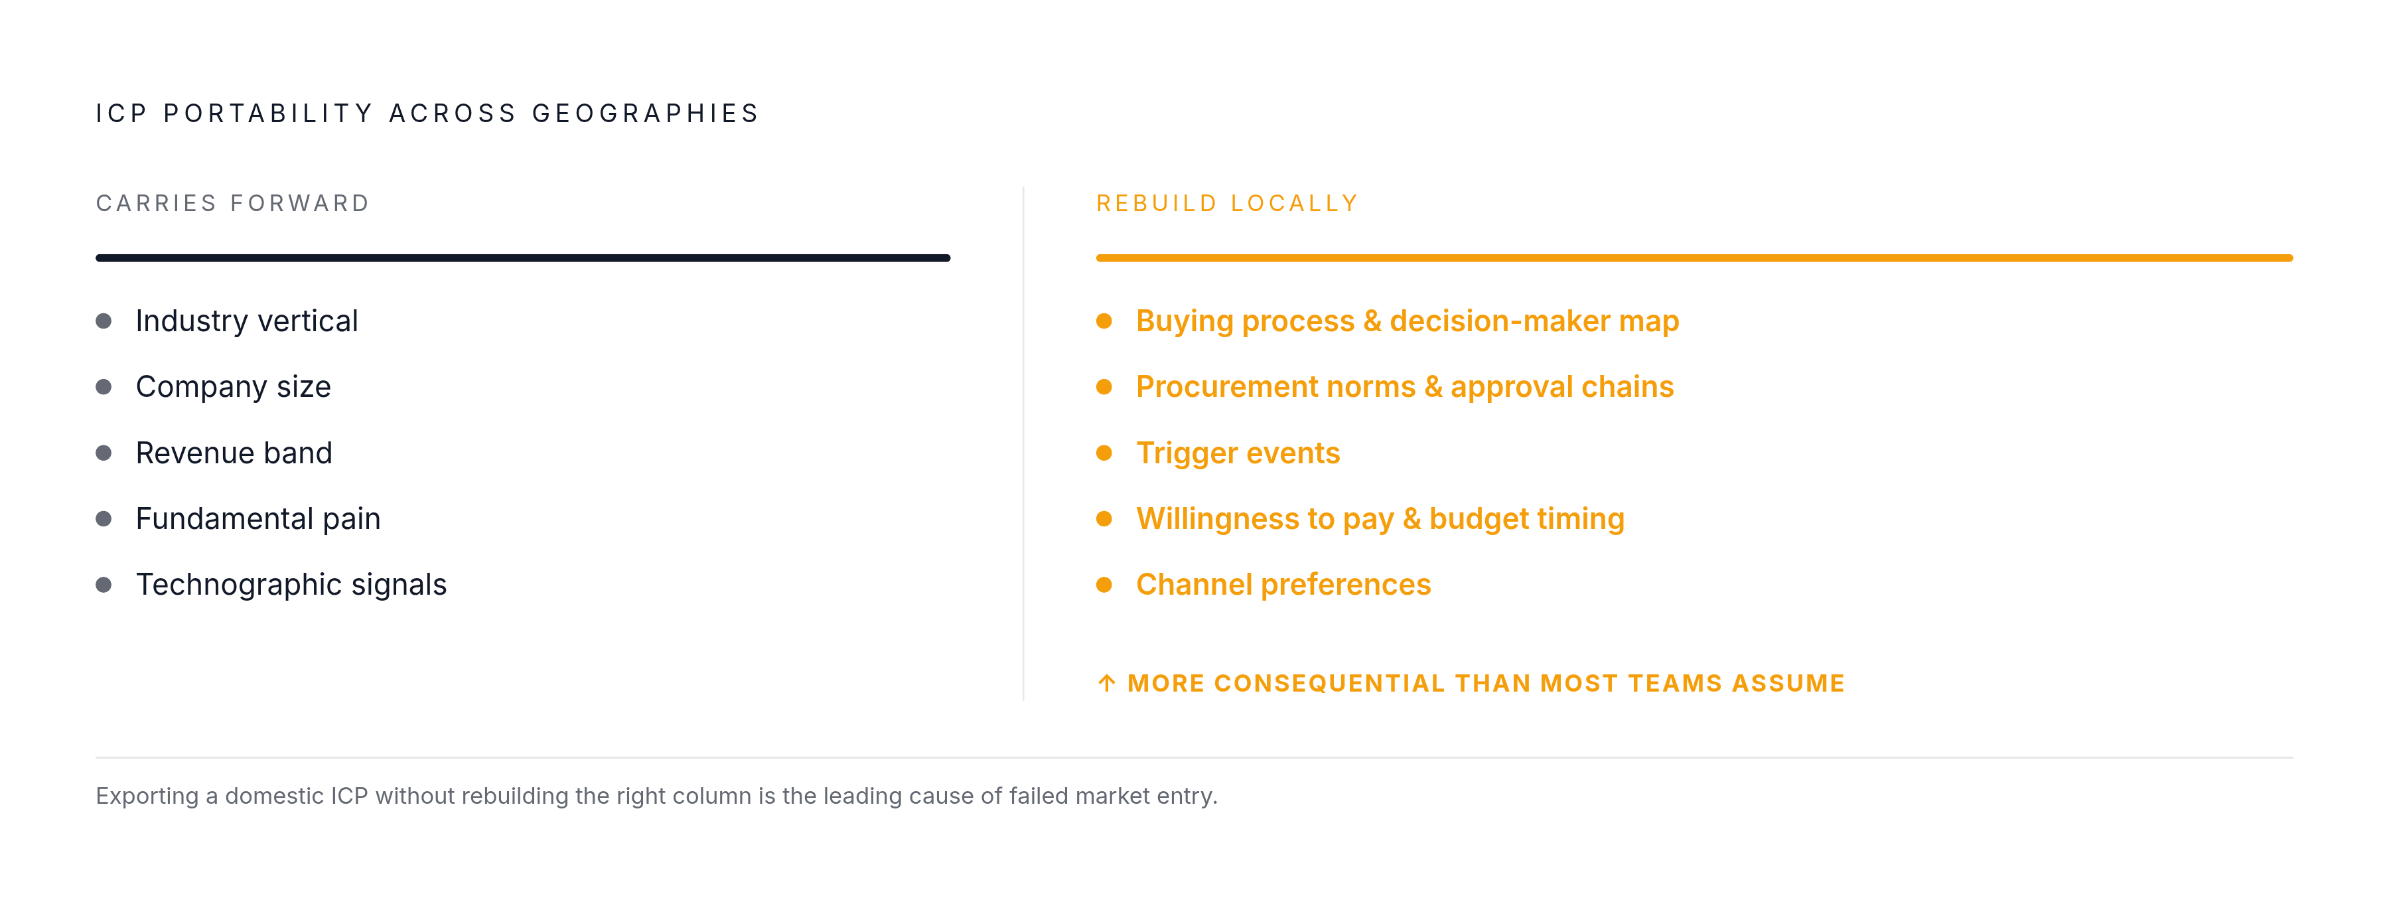Click the 'Technographic signals' list item
Screen dimensions: 2389x908
pyautogui.click(x=291, y=584)
